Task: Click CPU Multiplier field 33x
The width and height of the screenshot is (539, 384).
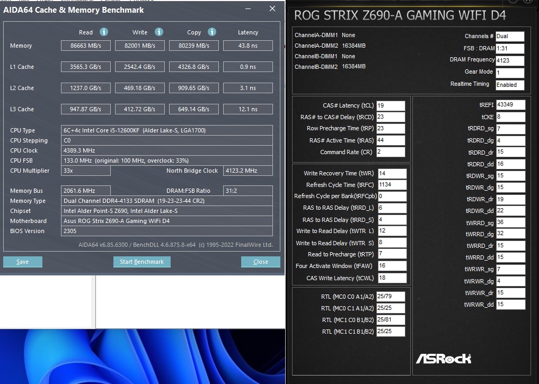Action: coord(86,171)
